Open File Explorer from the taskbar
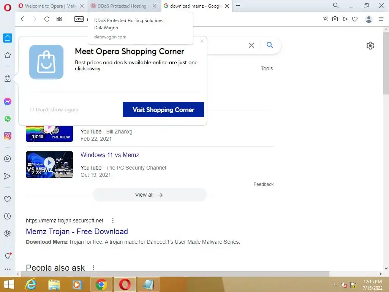 (x=54, y=284)
